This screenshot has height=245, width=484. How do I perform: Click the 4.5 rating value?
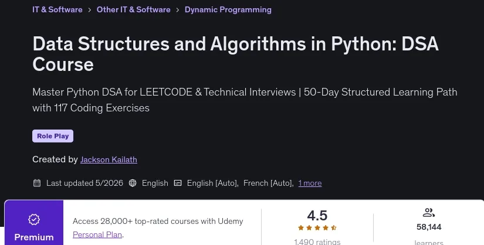point(317,215)
